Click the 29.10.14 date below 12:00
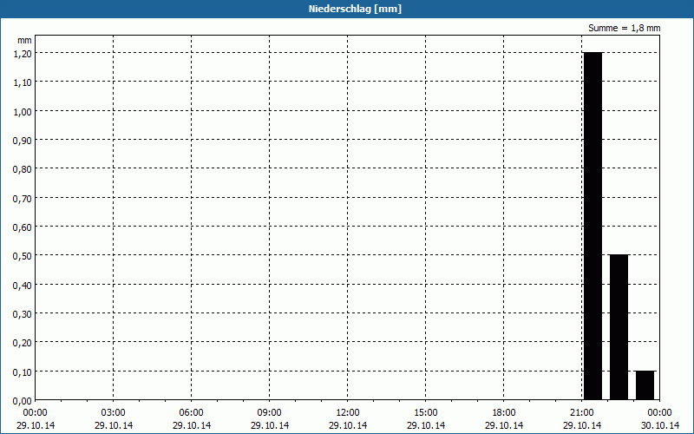The height and width of the screenshot is (434, 694). 348,425
